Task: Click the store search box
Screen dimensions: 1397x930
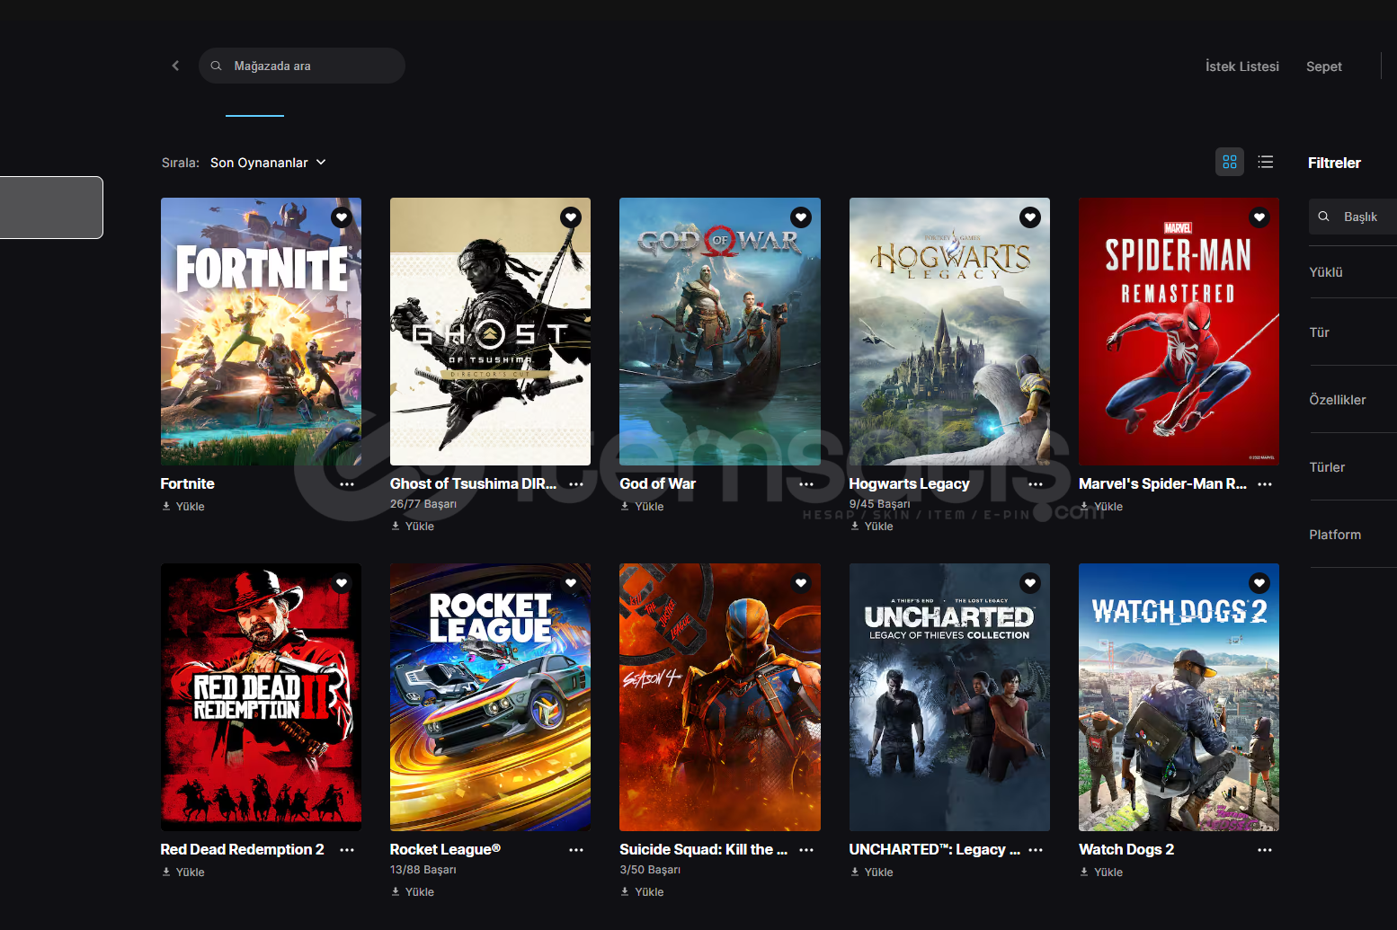Action: pyautogui.click(x=302, y=66)
